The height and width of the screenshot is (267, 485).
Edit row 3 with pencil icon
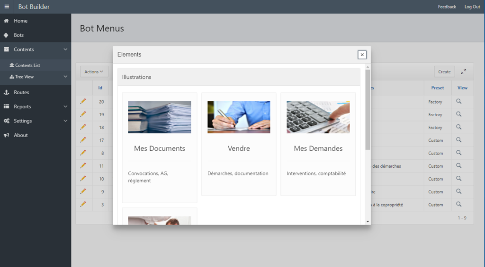(83, 204)
